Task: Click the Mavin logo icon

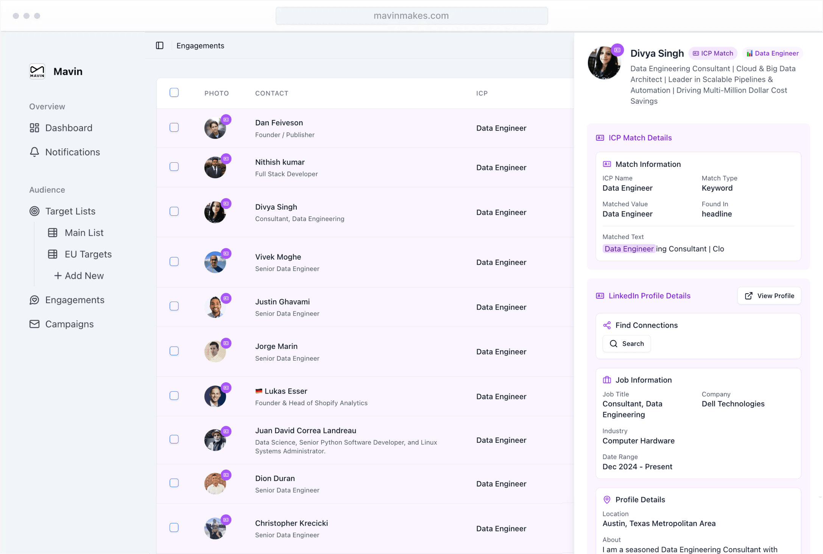Action: (37, 71)
